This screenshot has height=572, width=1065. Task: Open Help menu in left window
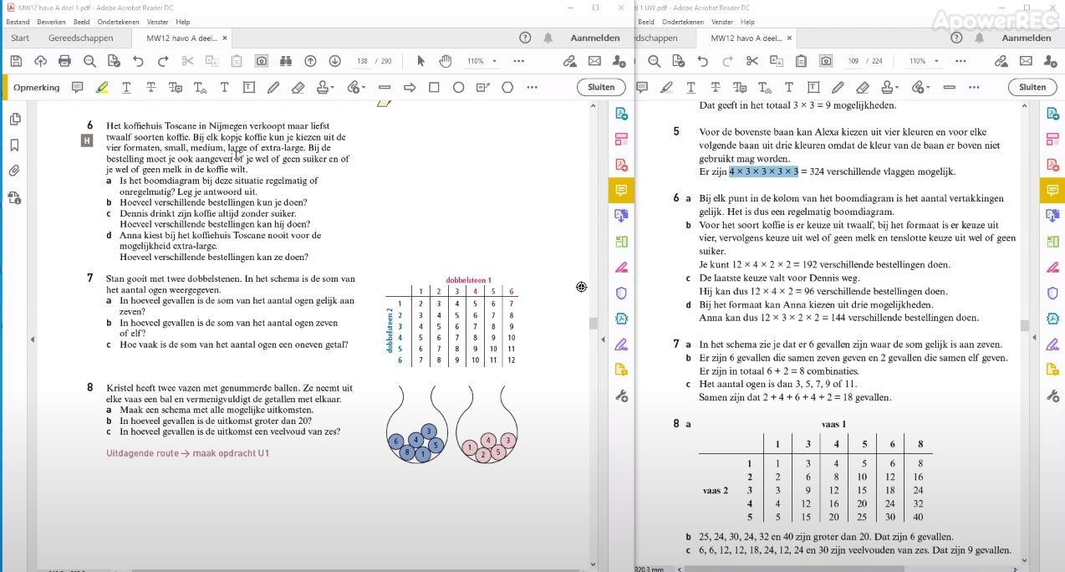click(x=183, y=22)
